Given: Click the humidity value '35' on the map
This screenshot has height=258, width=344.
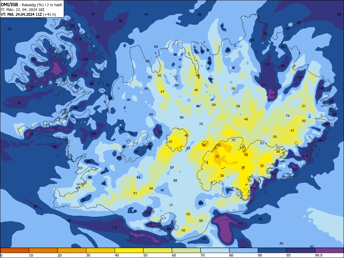Looking at the screenshot, I should (246, 155).
